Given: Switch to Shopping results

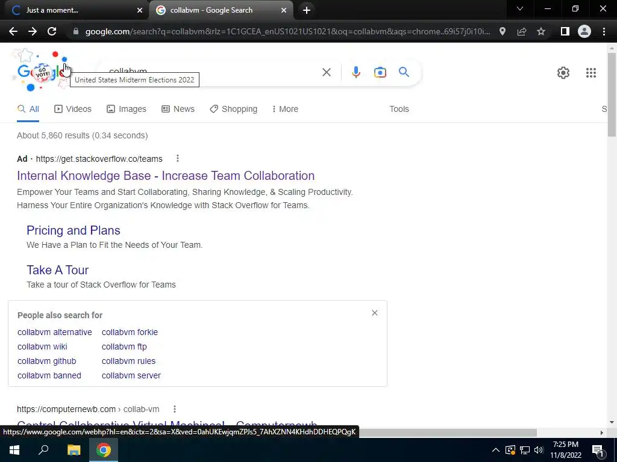Looking at the screenshot, I should point(233,109).
